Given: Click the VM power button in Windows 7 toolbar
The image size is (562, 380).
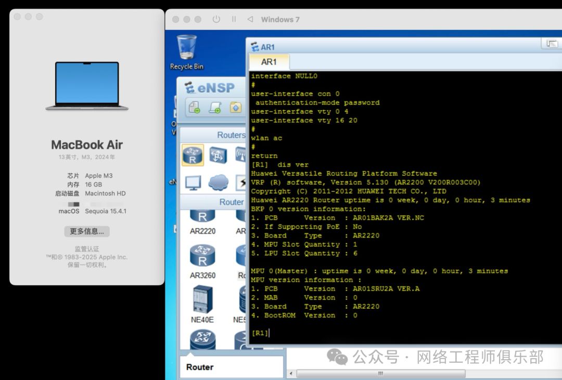Looking at the screenshot, I should click(x=216, y=19).
